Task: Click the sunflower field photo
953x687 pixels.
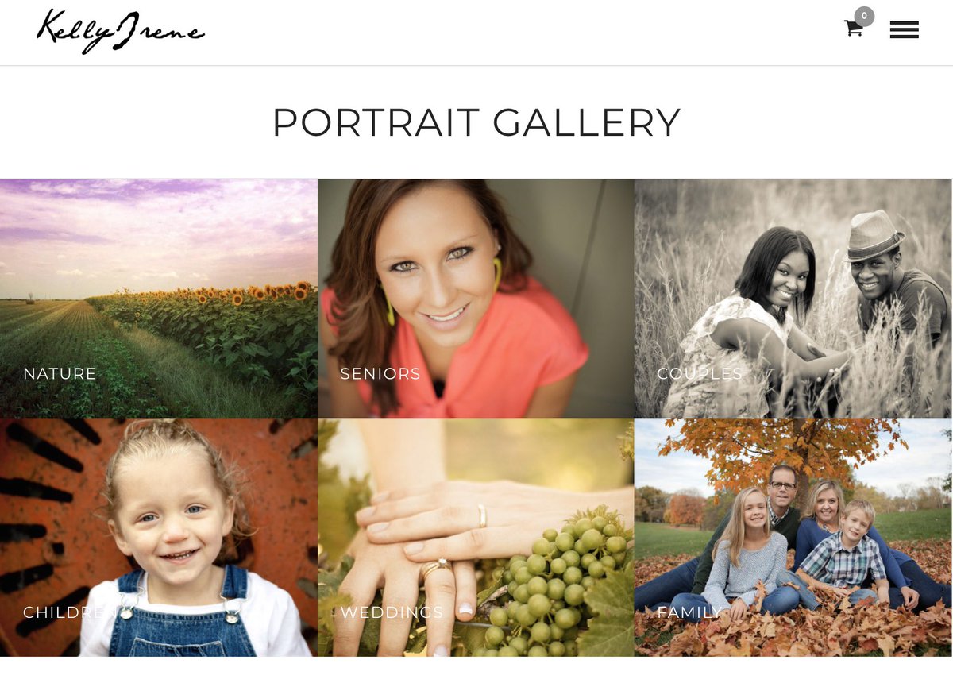Action: 159,299
